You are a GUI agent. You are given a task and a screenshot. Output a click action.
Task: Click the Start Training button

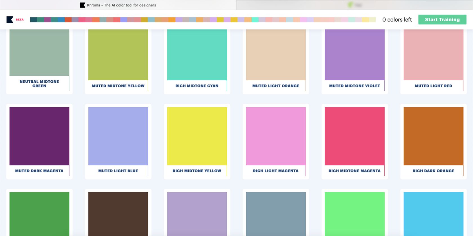442,20
